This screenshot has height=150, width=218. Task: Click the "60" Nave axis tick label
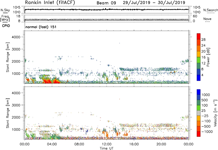[x=195, y=16]
